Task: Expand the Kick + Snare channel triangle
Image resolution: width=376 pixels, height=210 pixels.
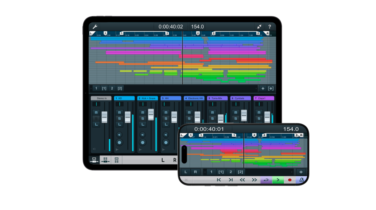Action: (x=140, y=149)
